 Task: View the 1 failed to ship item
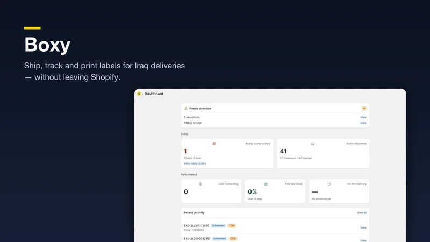[363, 123]
